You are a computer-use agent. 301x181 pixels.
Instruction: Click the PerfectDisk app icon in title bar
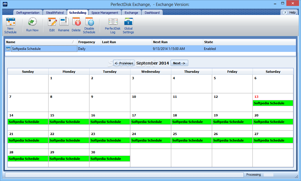point(5,4)
